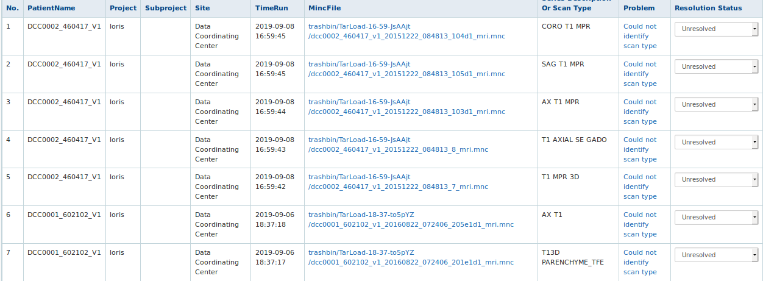Screen dimensions: 763x281
Task: Open row 3 Resolution Status combo box
Action: (x=716, y=105)
